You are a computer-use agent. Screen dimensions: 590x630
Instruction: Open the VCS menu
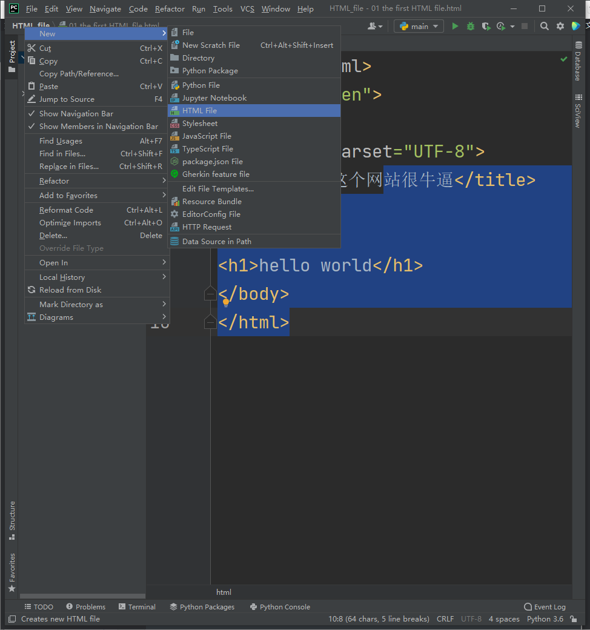[x=247, y=9]
